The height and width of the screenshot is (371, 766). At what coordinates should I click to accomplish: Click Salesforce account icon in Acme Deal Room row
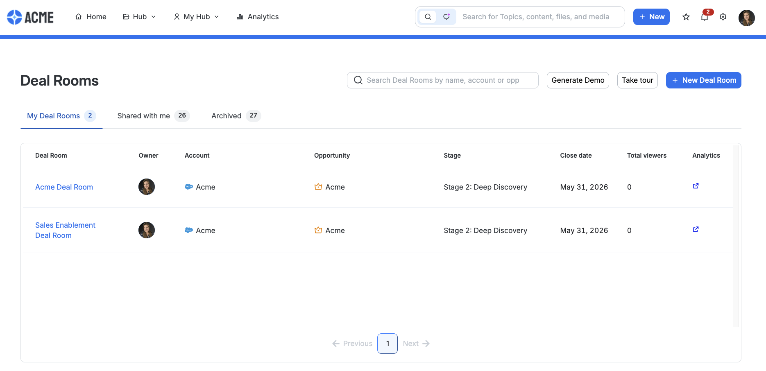point(189,187)
